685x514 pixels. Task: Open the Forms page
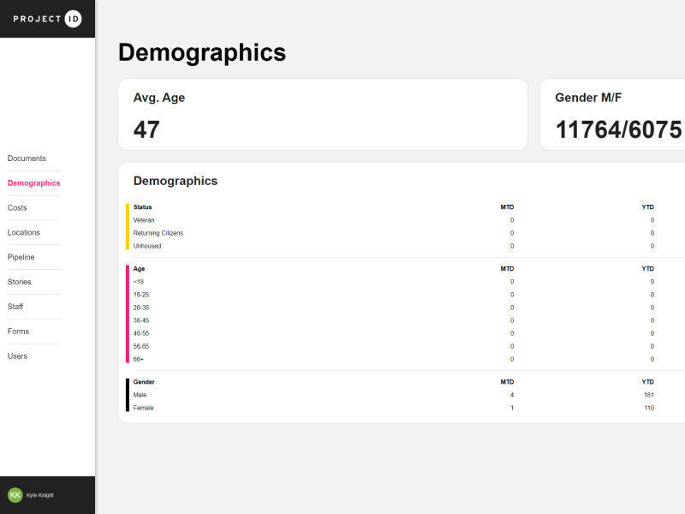[x=18, y=332]
